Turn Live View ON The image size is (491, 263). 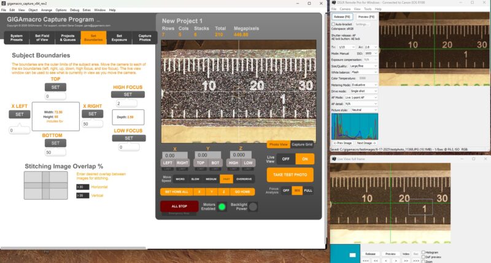[304, 159]
